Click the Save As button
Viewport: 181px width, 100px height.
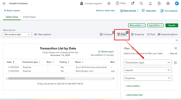point(172,25)
